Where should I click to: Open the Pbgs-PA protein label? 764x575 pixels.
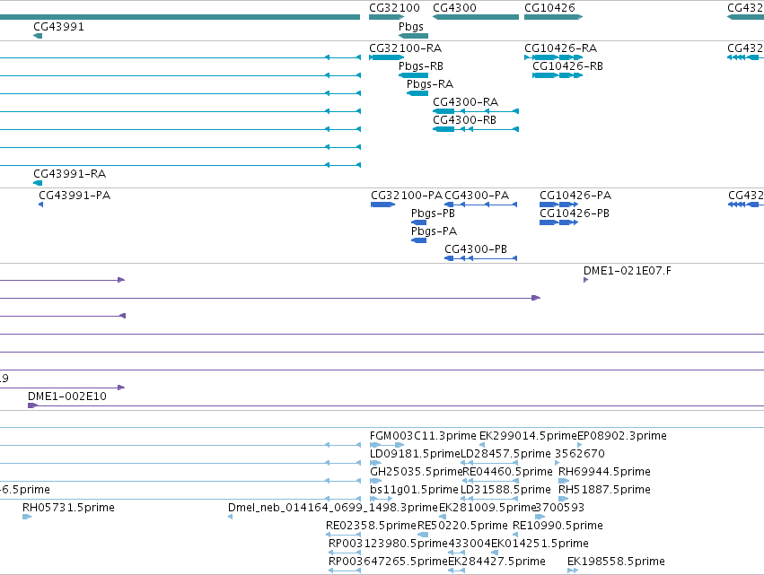435,231
